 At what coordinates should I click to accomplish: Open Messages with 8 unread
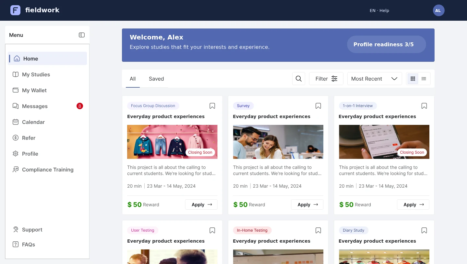coord(47,106)
